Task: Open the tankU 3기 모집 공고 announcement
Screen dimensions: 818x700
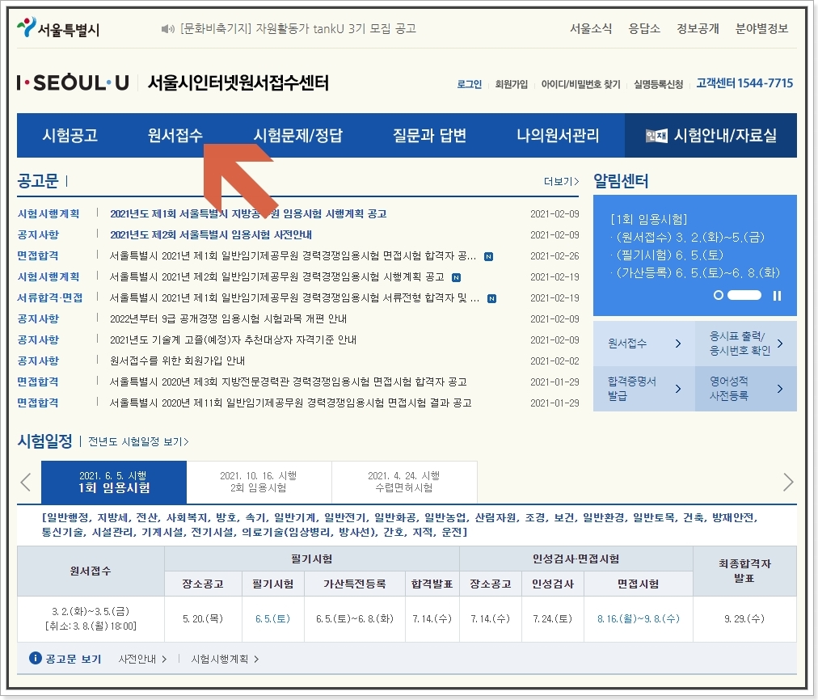Action: pos(298,28)
